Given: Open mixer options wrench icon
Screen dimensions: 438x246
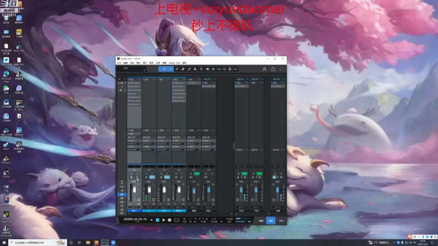Looking at the screenshot, I should (124, 79).
